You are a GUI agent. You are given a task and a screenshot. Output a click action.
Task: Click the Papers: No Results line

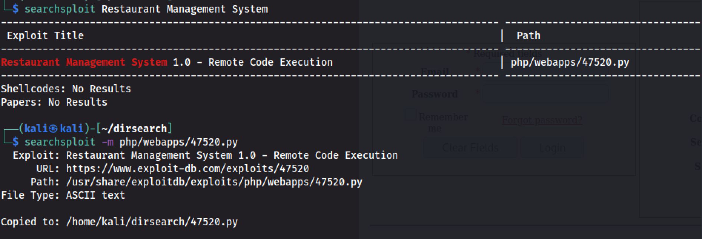(x=54, y=102)
